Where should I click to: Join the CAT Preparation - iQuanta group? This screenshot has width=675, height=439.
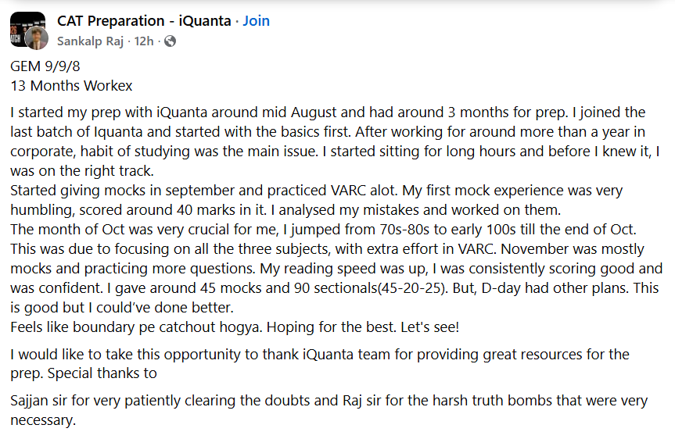click(x=256, y=21)
